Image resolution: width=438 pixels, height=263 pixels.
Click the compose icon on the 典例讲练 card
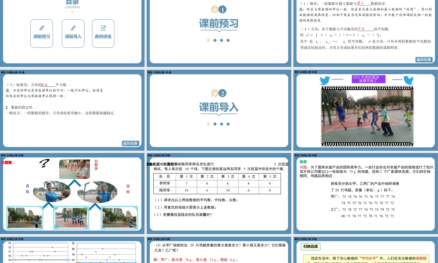(103, 28)
